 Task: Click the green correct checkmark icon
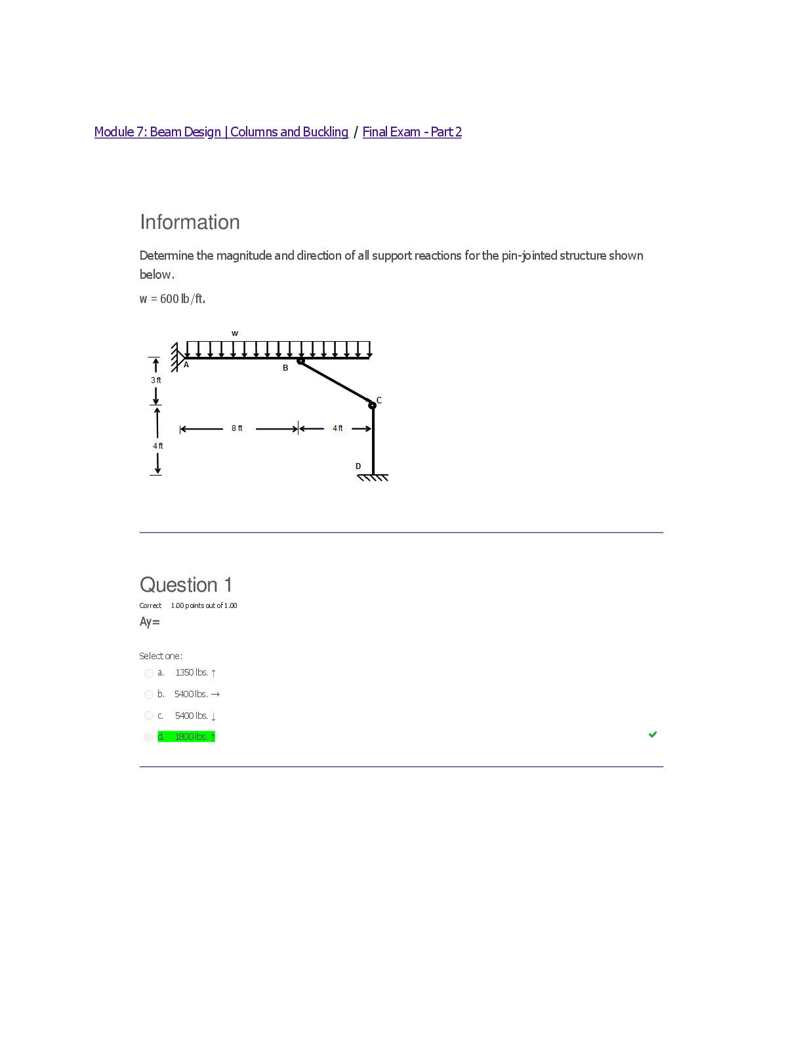(653, 735)
